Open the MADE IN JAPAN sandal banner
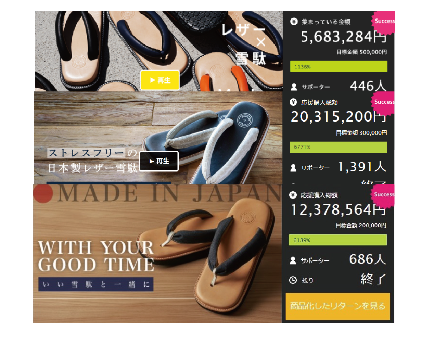 point(157,254)
